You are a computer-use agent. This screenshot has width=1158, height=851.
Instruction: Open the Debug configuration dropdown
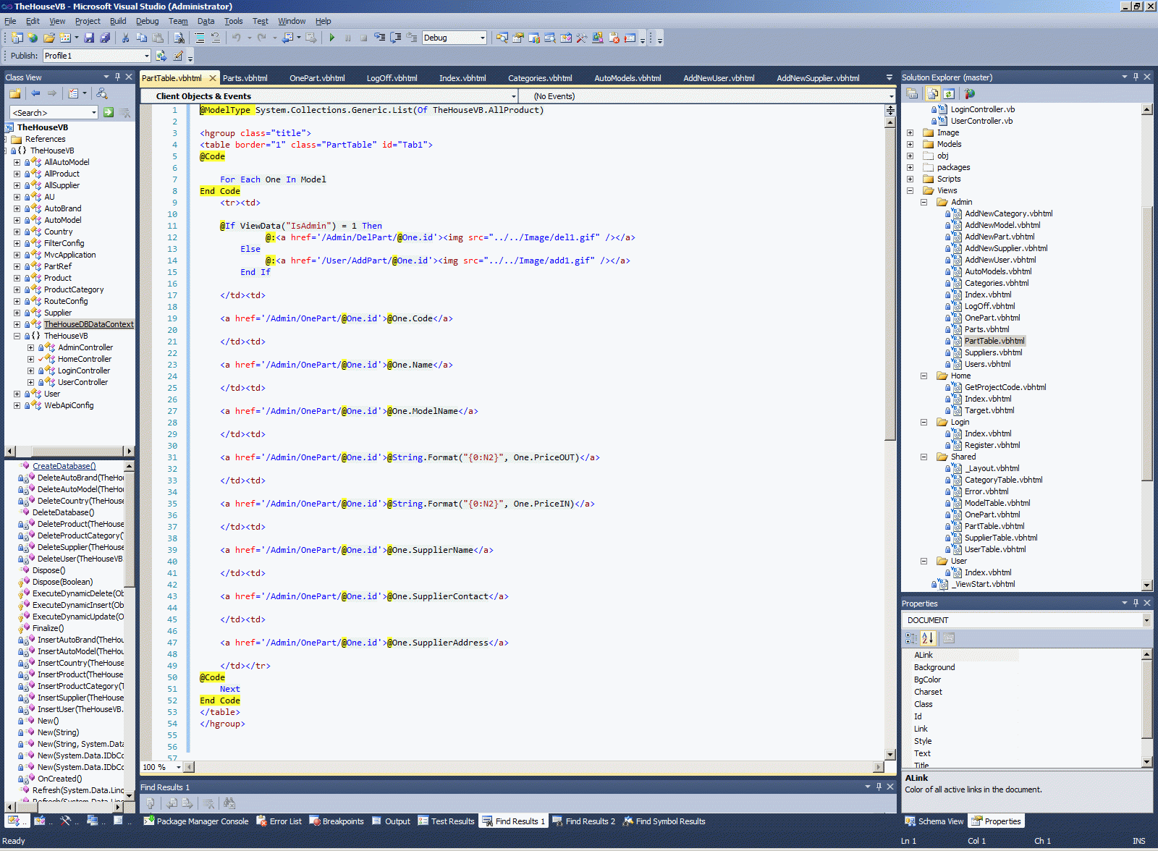pyautogui.click(x=483, y=38)
